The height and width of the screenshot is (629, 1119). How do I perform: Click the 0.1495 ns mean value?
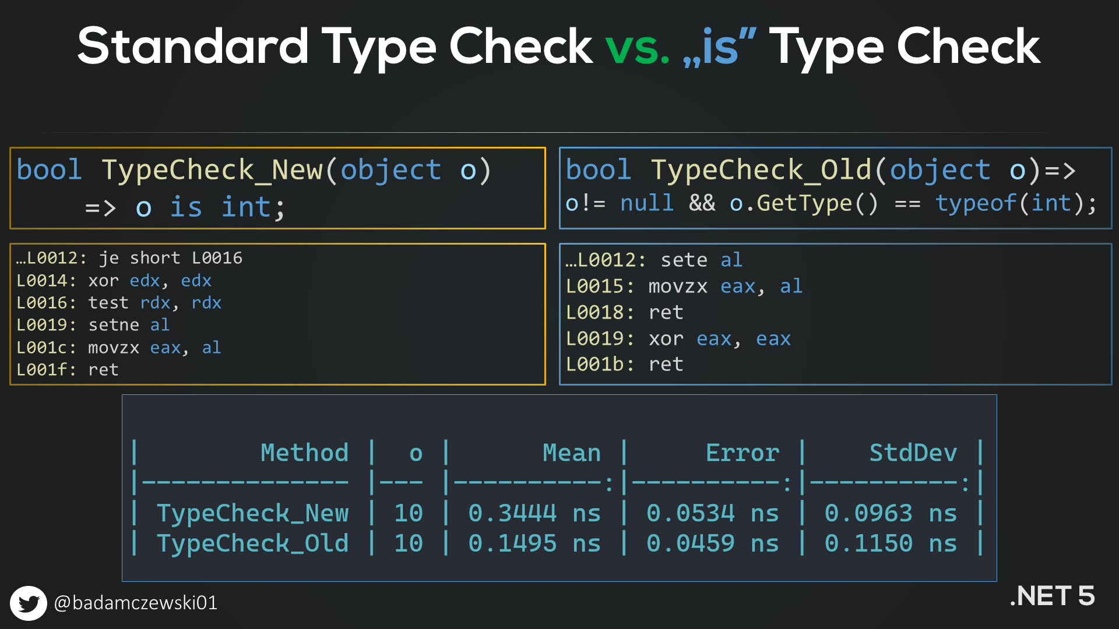point(534,543)
